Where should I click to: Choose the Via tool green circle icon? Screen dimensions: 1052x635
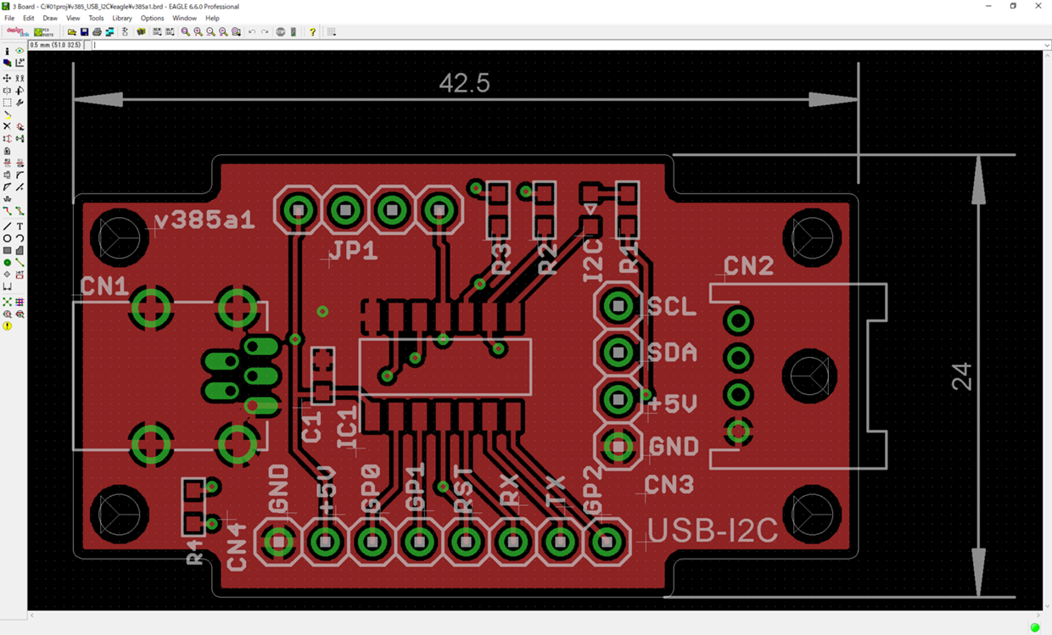pos(7,263)
